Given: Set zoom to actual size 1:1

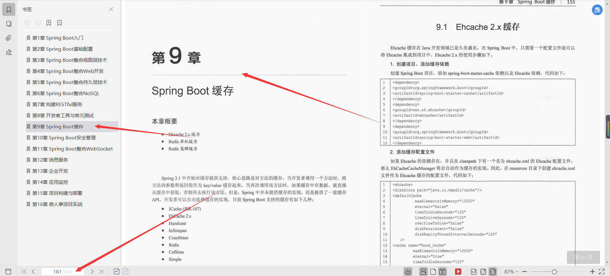Looking at the screenshot, I should [473, 272].
